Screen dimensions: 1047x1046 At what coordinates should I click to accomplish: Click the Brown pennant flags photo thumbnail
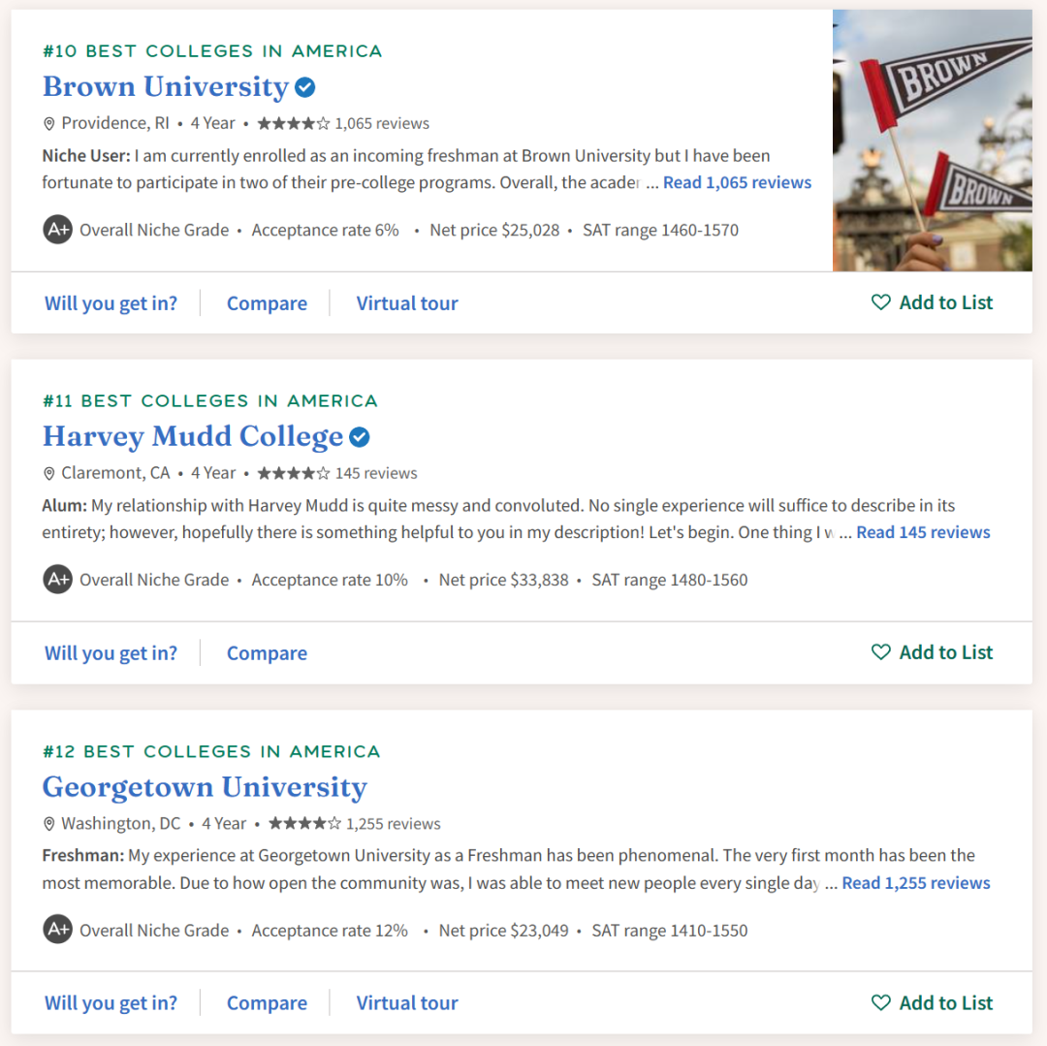(932, 141)
